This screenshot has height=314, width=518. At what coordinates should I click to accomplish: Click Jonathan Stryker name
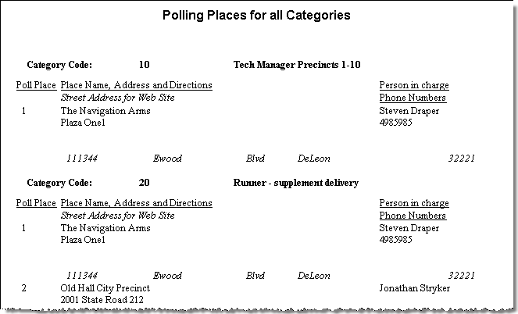pyautogui.click(x=414, y=288)
